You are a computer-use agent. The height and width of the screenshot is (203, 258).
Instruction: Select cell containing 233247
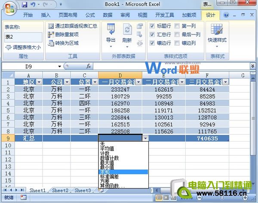pyautogui.click(x=120, y=89)
